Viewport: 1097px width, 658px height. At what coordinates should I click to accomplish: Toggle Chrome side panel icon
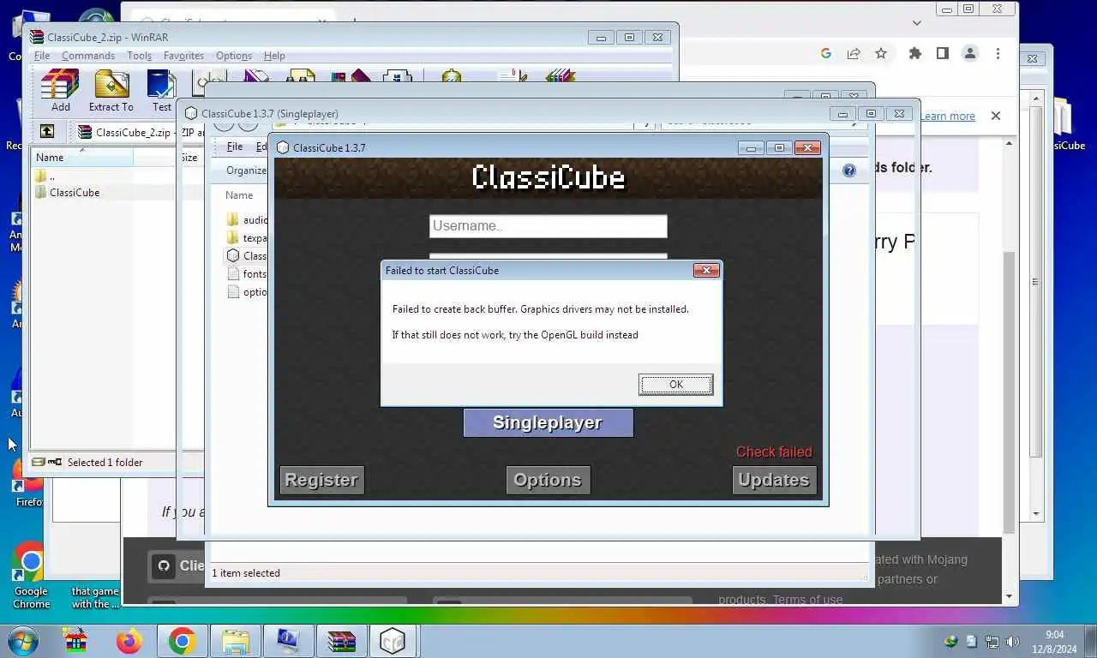click(x=943, y=53)
